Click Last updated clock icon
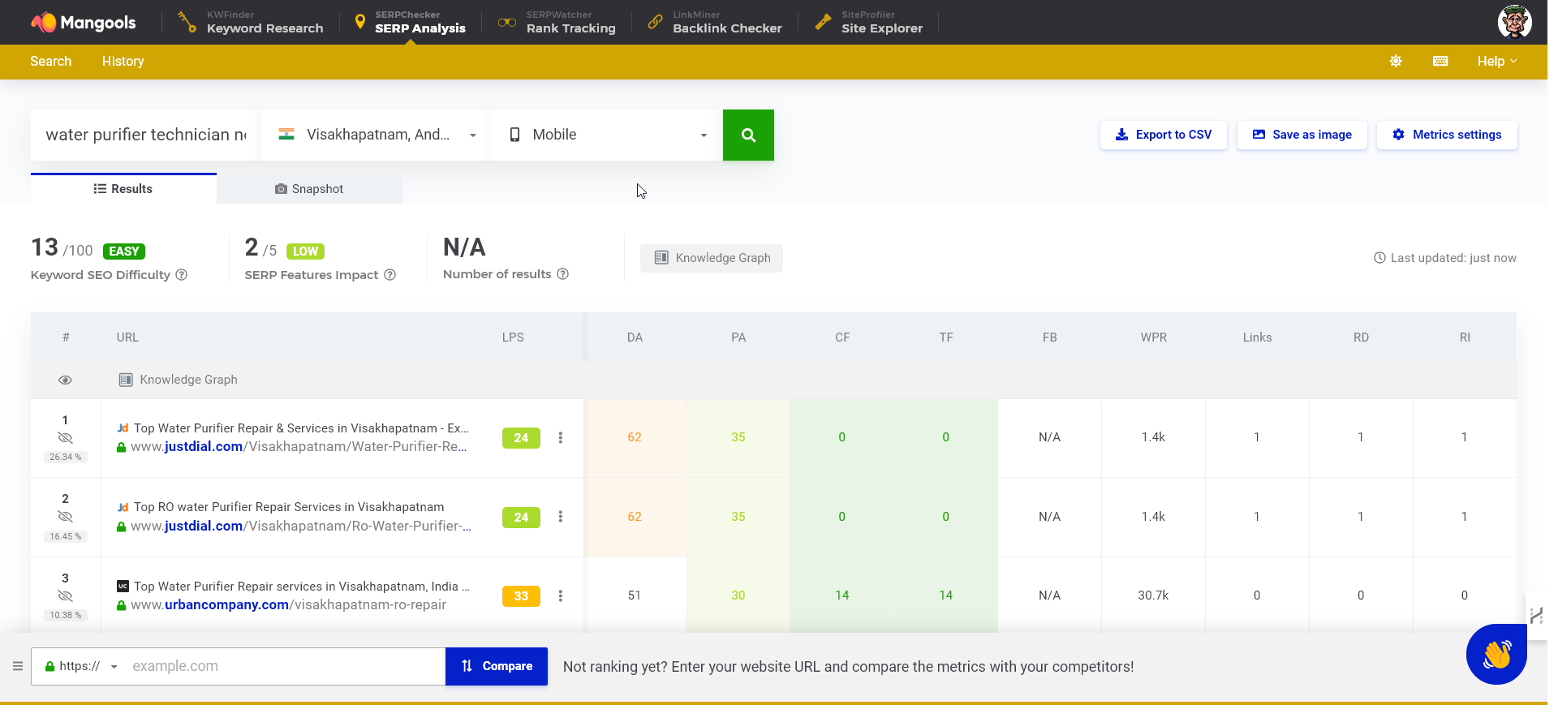The width and height of the screenshot is (1558, 705). (1379, 258)
